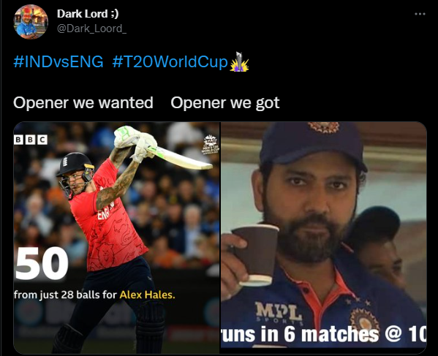Open the #INDvsENG hashtag

(x=58, y=61)
